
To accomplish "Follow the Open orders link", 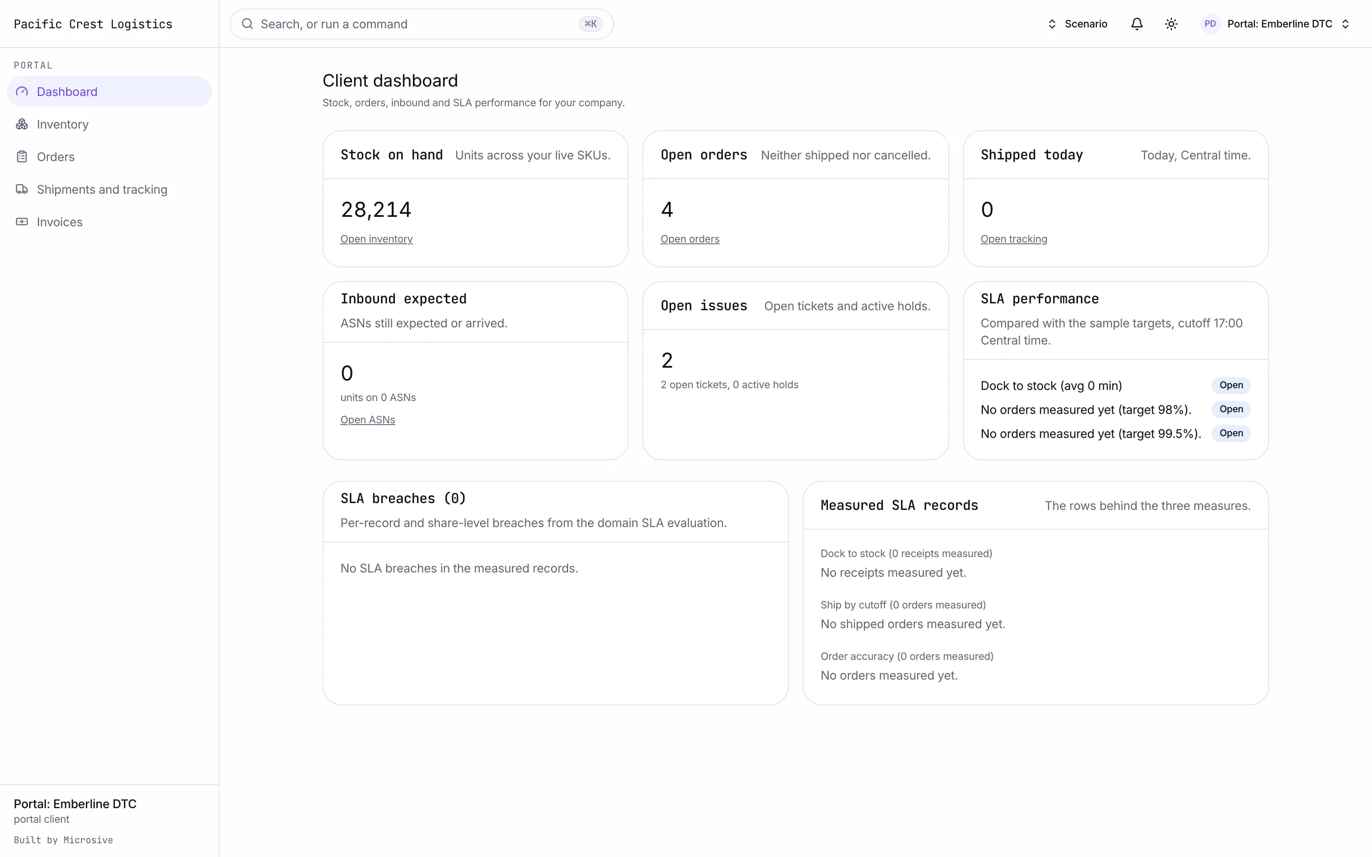I will [690, 239].
